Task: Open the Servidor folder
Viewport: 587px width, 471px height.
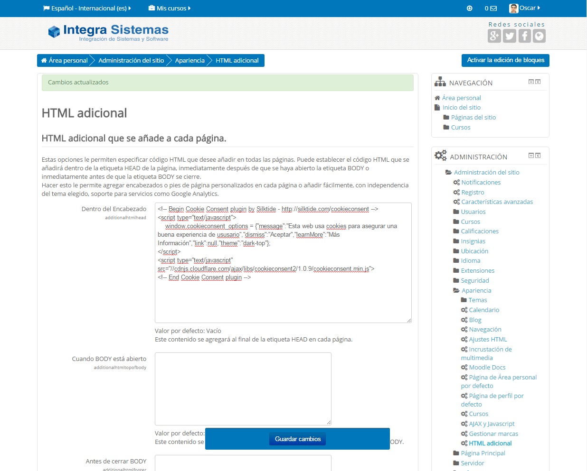Action: [x=472, y=463]
